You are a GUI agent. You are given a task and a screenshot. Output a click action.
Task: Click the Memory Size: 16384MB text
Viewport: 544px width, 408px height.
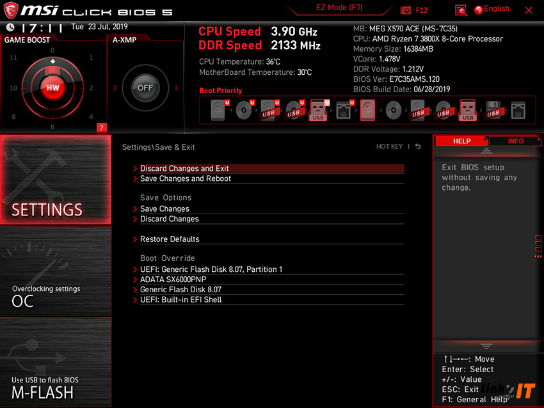point(393,49)
